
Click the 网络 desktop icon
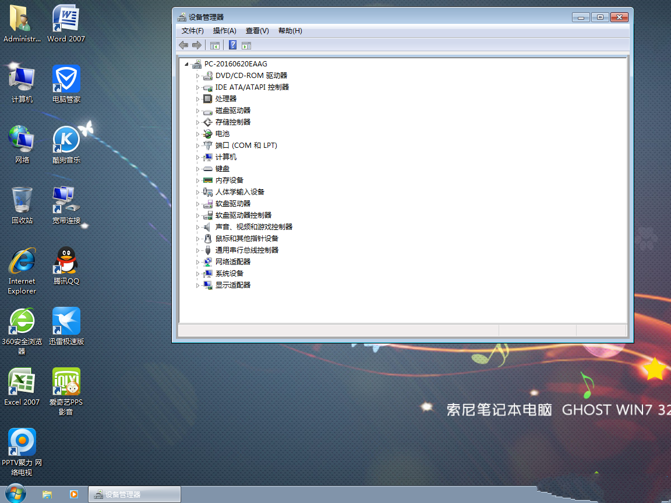point(22,144)
